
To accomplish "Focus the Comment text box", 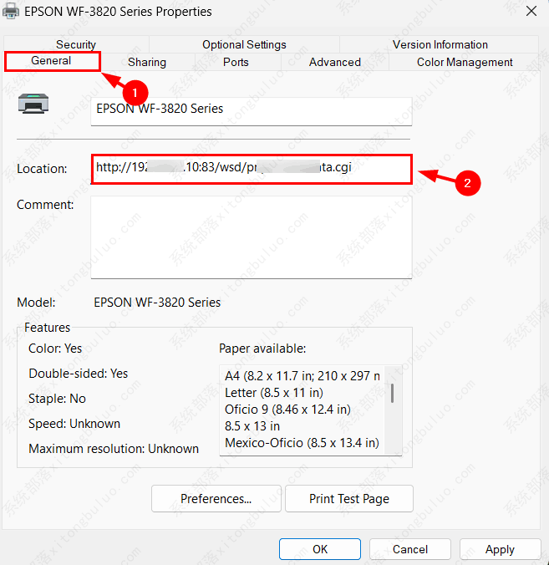I will 251,237.
